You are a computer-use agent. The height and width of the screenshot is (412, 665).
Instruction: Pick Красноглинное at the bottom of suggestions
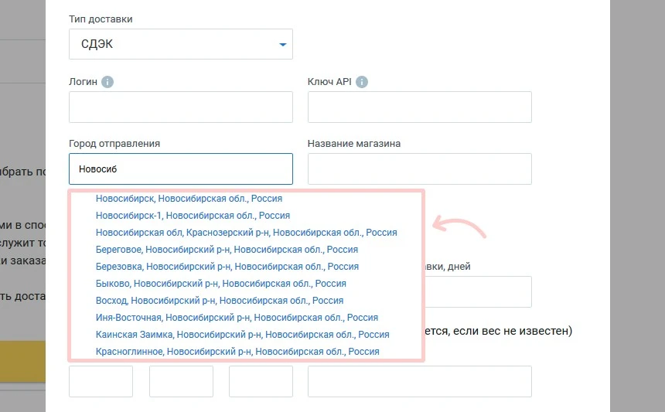click(237, 352)
